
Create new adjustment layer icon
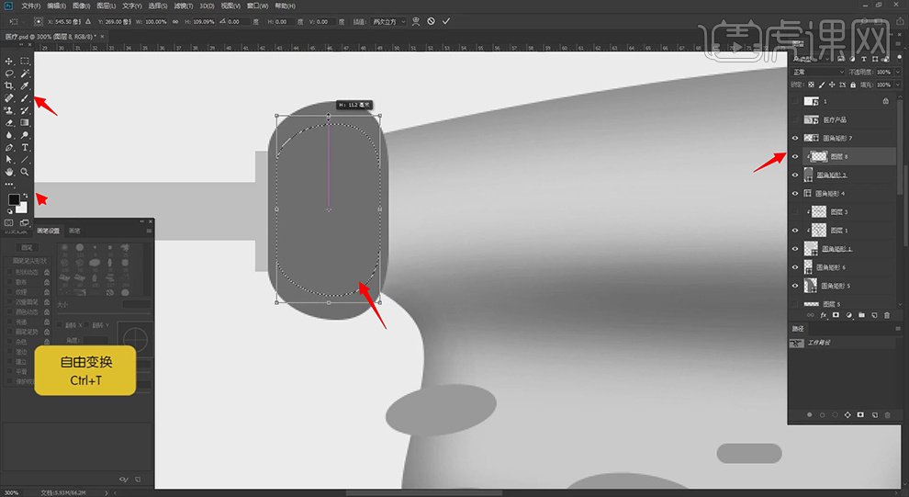[x=848, y=315]
